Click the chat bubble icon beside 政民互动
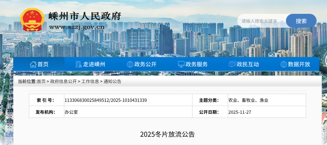The width and height of the screenshot is (327, 145). 232,64
